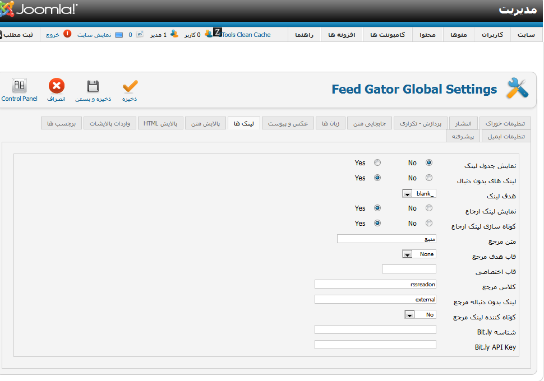Switch to زبان ها tab
The image size is (544, 381).
[x=331, y=123]
